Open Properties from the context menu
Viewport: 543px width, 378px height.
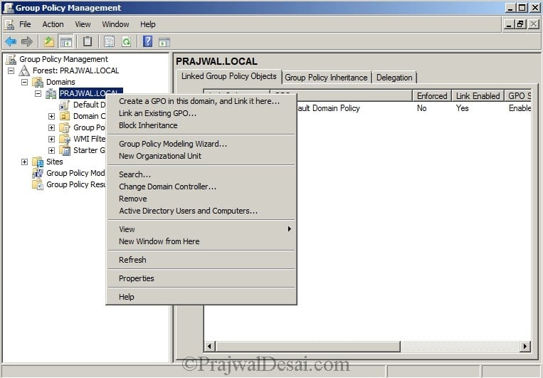coord(201,278)
